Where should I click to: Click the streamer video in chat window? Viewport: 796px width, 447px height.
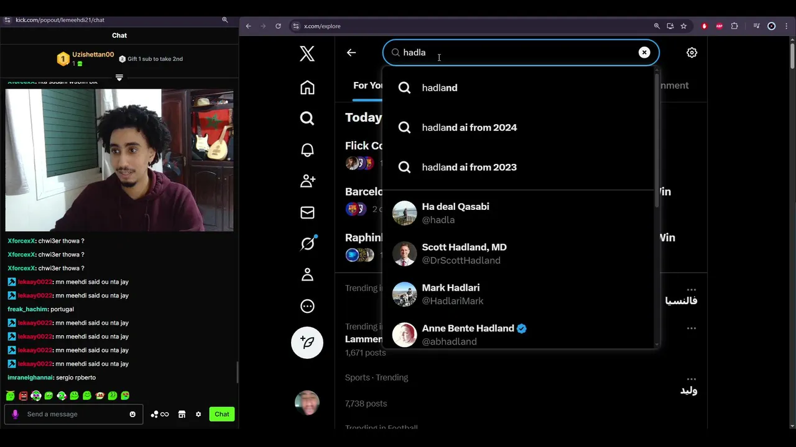(119, 160)
